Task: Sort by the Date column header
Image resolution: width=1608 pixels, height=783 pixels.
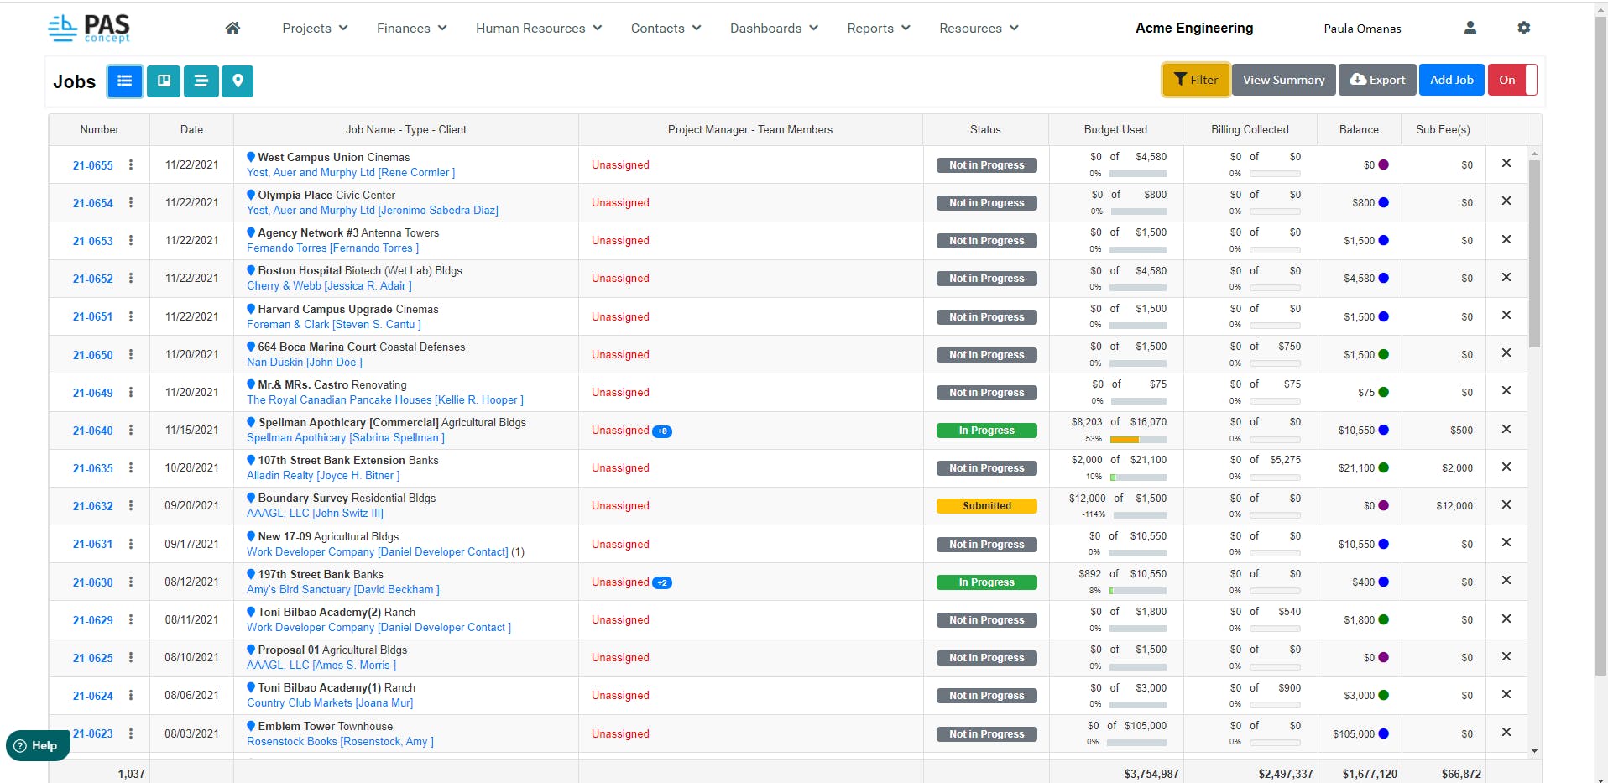Action: 191,129
